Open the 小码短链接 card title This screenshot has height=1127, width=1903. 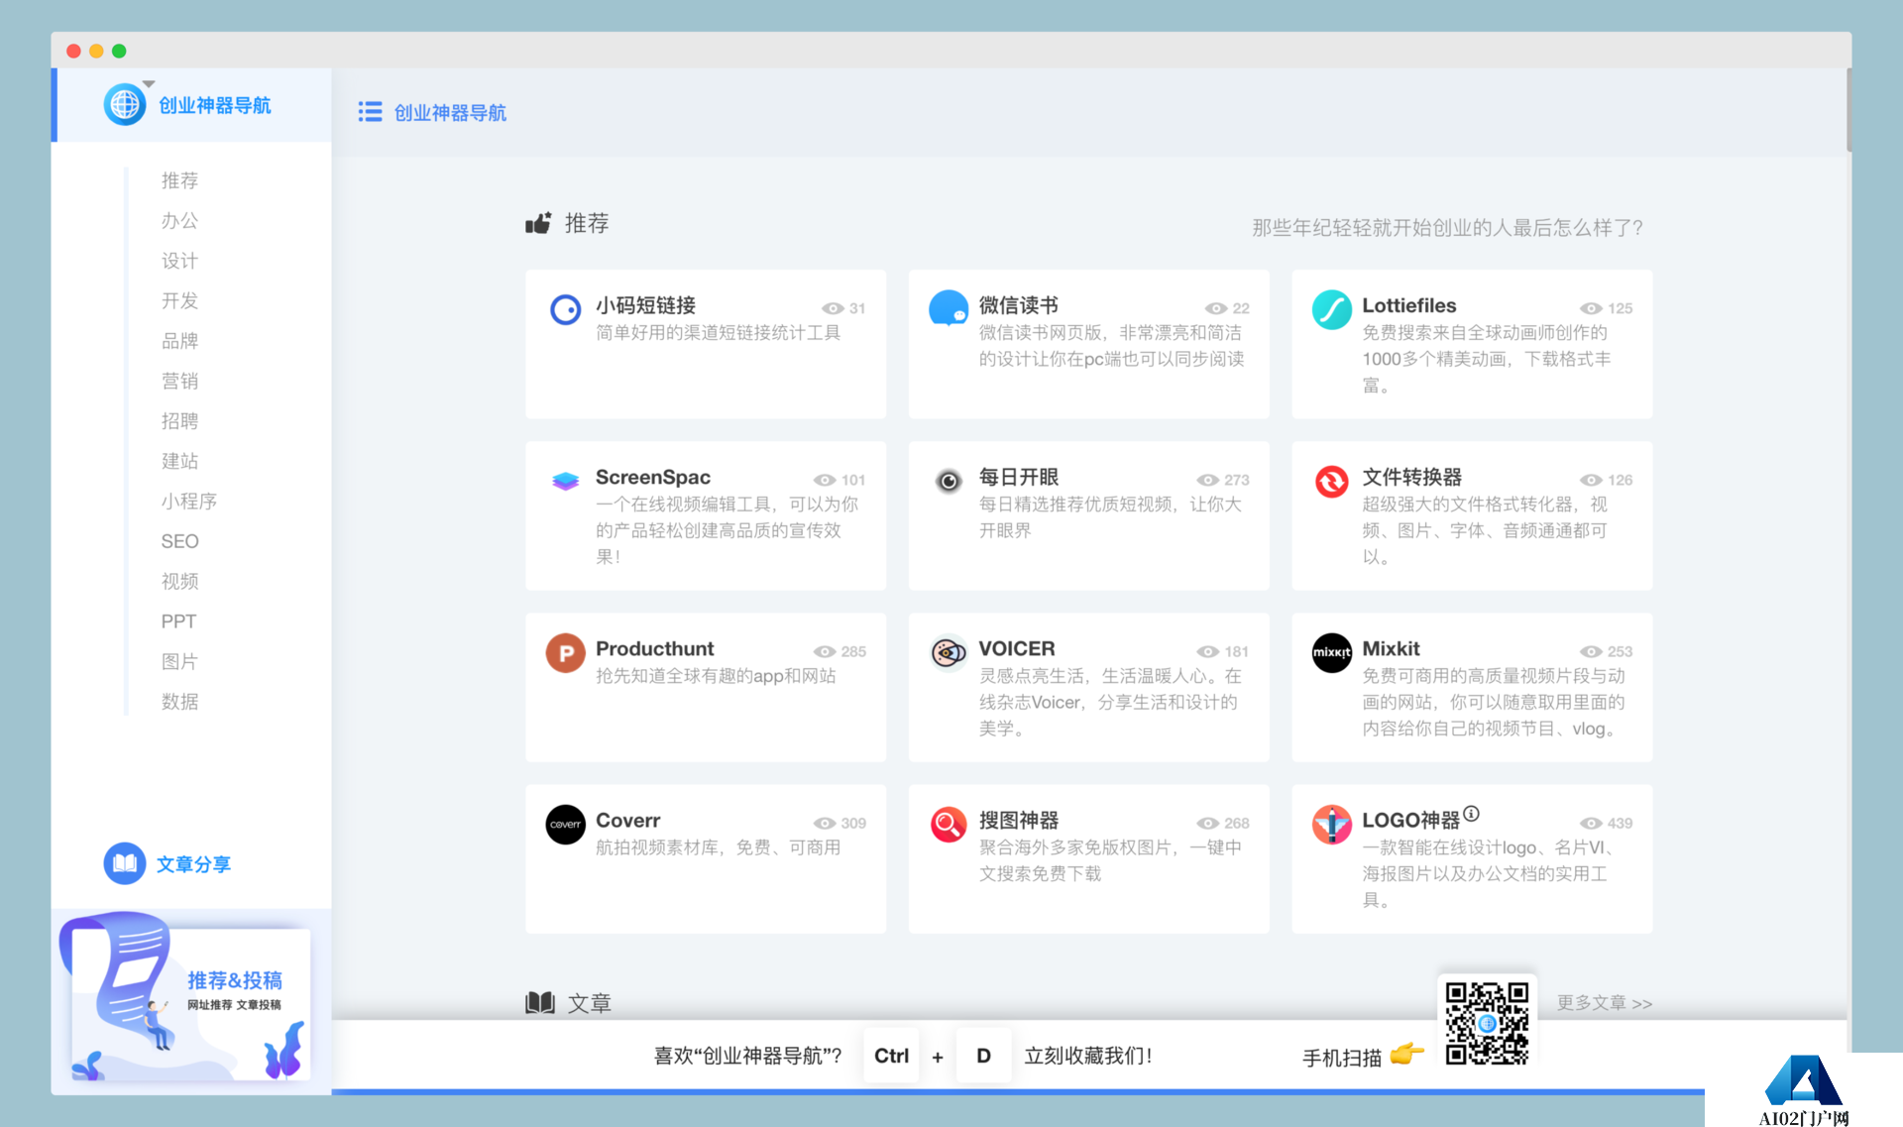(x=645, y=305)
